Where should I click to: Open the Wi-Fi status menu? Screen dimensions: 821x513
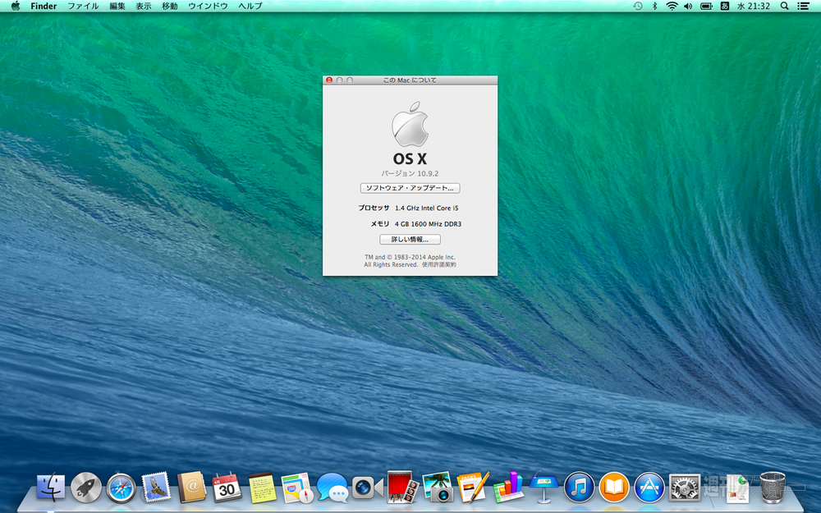tap(672, 6)
